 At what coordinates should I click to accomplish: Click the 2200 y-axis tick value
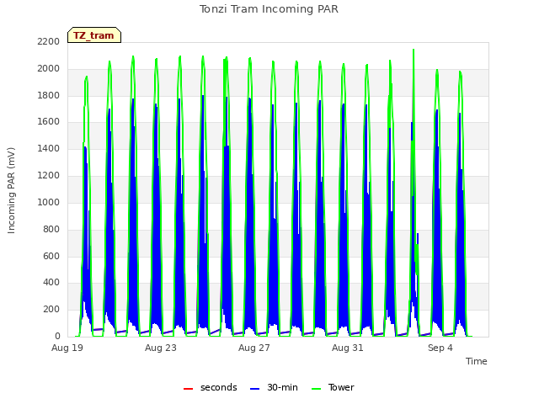coord(49,42)
